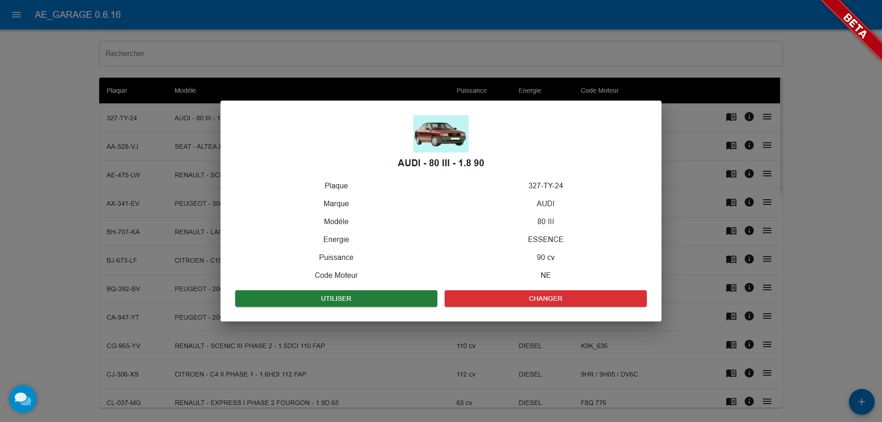The image size is (882, 422).
Task: Focus the Rechercher search field
Action: point(441,54)
